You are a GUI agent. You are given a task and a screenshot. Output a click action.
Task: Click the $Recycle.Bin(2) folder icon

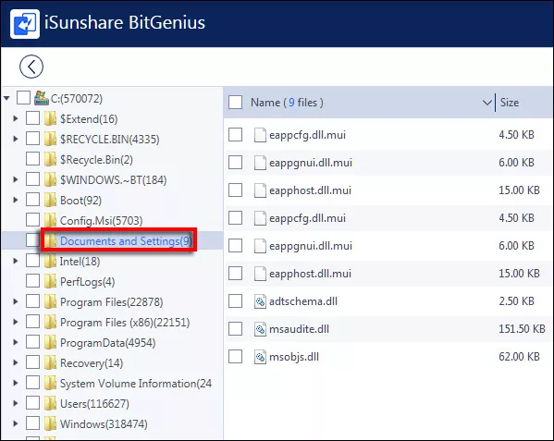[50, 160]
